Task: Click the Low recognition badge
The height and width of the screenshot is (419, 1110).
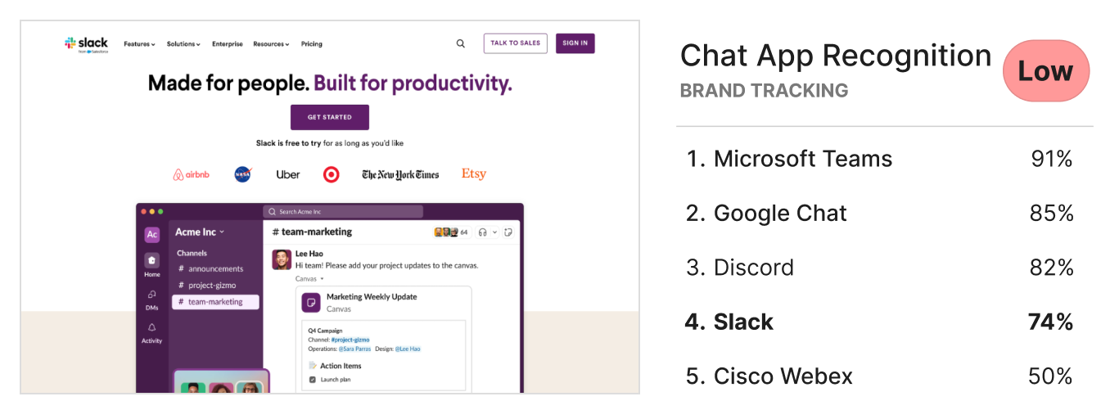Action: (1045, 71)
